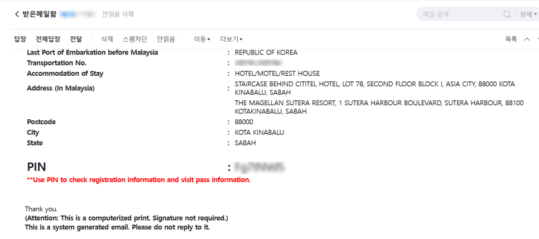Block sender with 스팸차단
Image resolution: width=539 pixels, height=239 pixels.
coord(135,39)
